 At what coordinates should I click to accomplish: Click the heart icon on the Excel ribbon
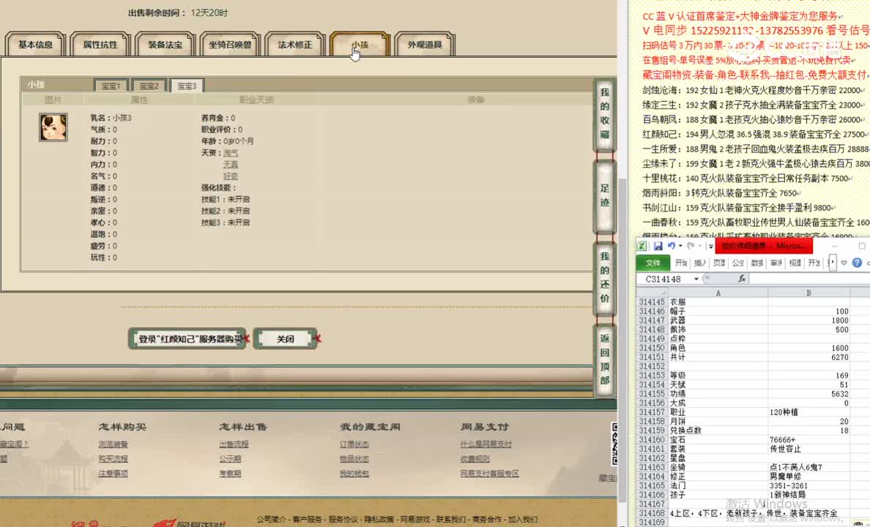click(843, 261)
